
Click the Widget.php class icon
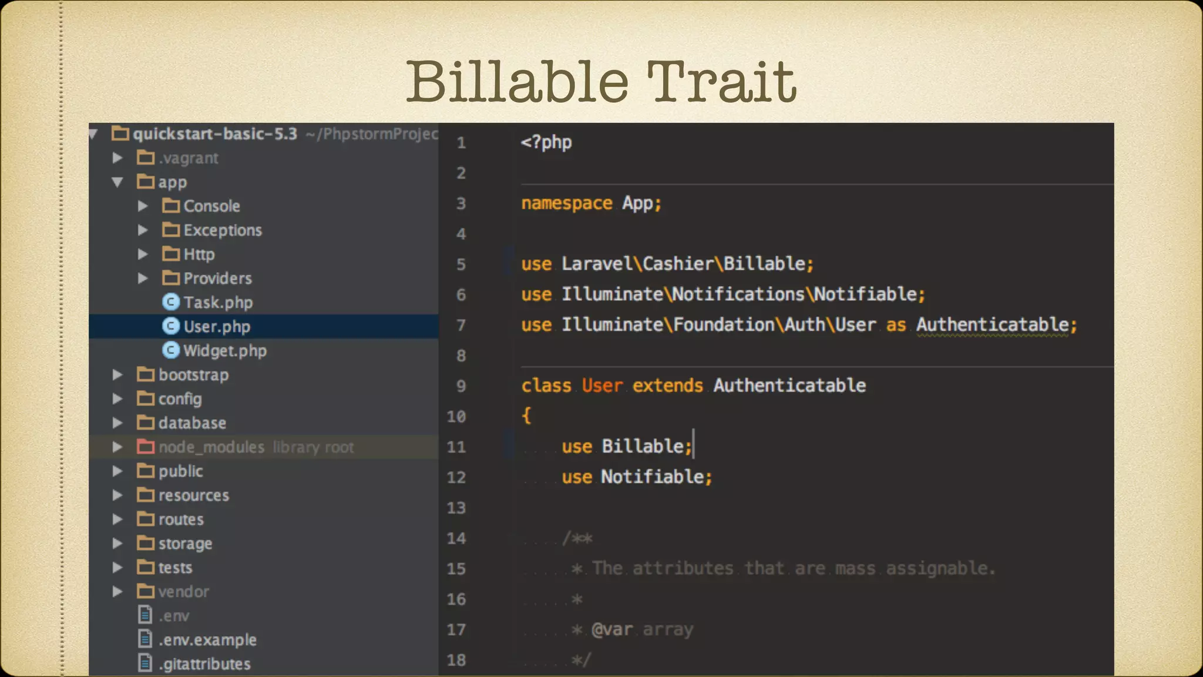pyautogui.click(x=170, y=350)
